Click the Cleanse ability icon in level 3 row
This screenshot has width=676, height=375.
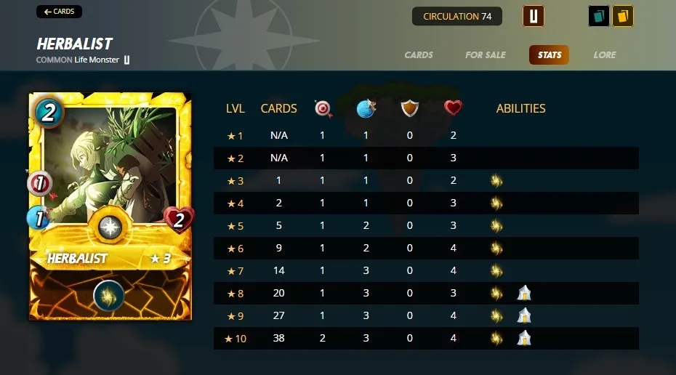(x=496, y=181)
